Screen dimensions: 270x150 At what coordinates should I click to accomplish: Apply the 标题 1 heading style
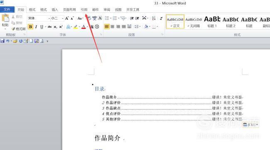tap(212, 21)
